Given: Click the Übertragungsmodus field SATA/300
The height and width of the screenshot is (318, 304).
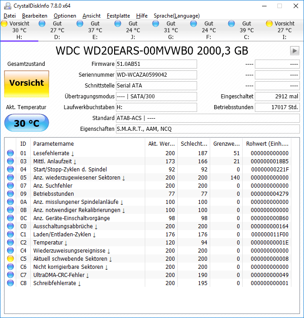Looking at the screenshot, I should coord(157,97).
